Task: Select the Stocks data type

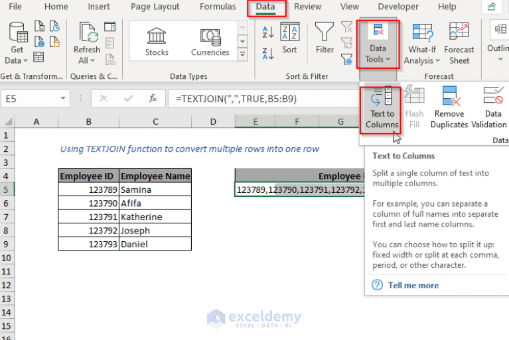Action: tap(157, 42)
